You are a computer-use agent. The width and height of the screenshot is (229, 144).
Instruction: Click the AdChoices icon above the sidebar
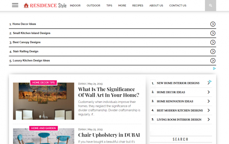(214, 69)
